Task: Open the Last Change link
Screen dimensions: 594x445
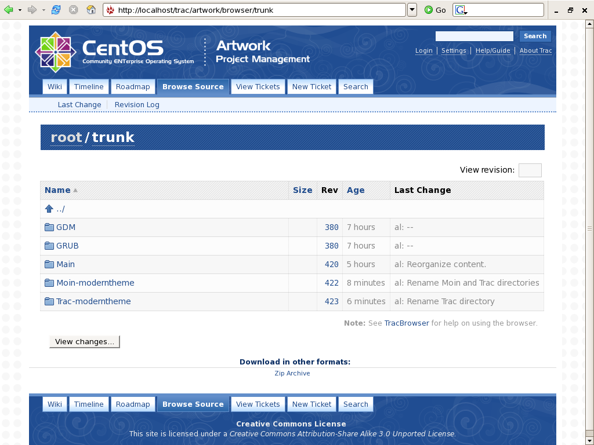Action: [x=79, y=105]
